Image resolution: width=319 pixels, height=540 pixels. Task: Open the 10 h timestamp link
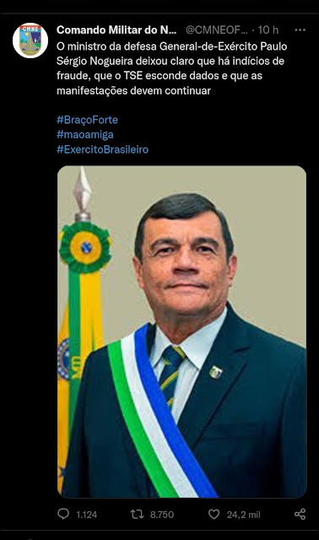(268, 30)
